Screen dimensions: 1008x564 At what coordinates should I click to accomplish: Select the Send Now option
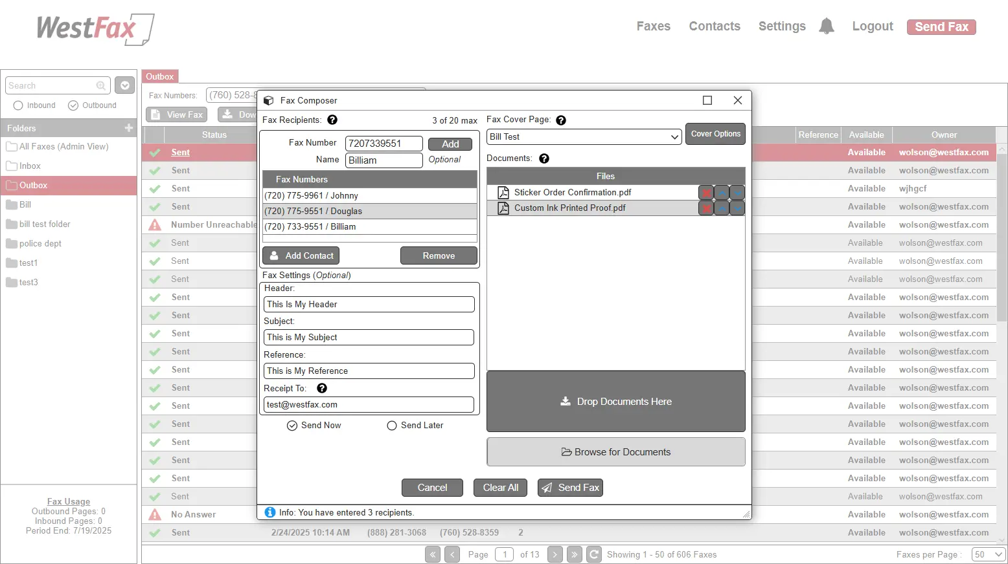(x=292, y=426)
